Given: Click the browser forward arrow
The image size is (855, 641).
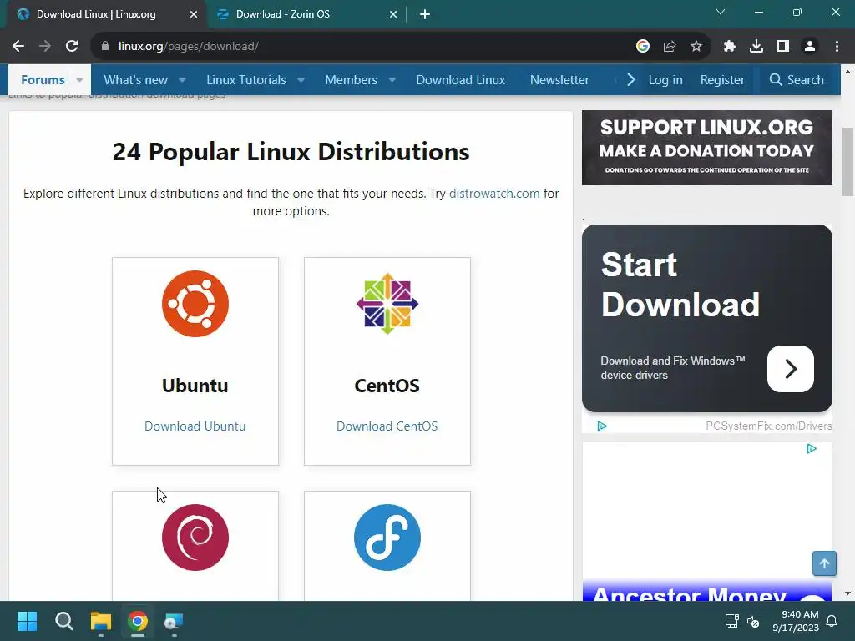Looking at the screenshot, I should (x=45, y=47).
